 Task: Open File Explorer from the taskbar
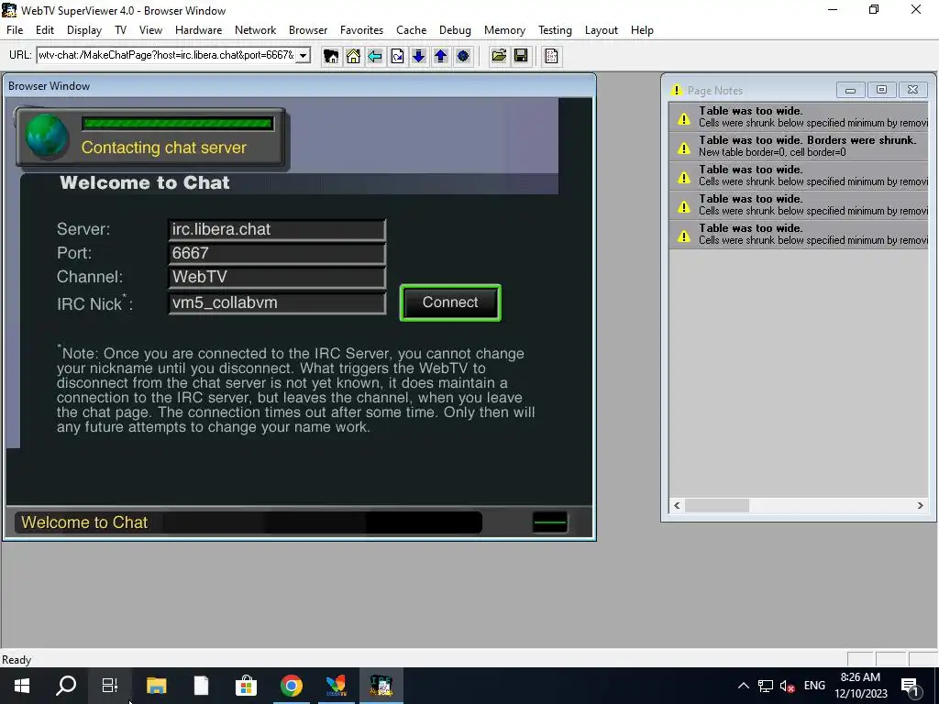pyautogui.click(x=156, y=686)
